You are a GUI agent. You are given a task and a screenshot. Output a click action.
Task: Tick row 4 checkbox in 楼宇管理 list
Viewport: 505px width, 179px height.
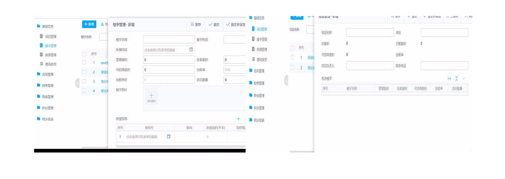tap(85, 90)
